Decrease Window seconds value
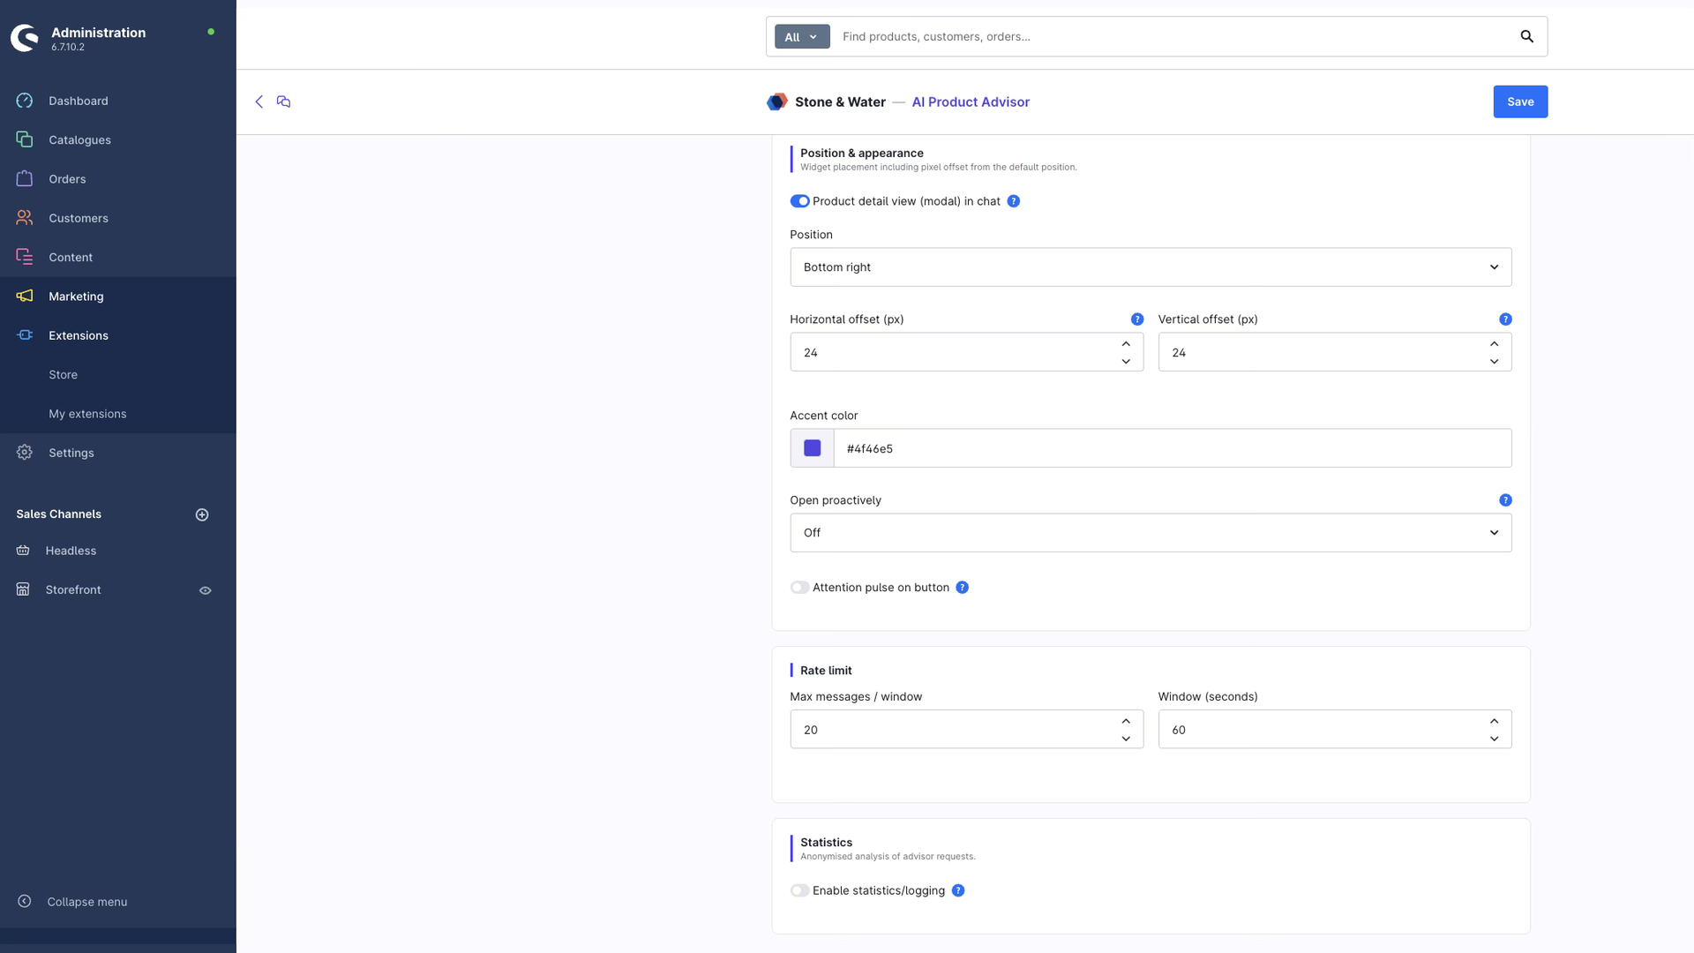This screenshot has height=953, width=1694. pos(1494,739)
